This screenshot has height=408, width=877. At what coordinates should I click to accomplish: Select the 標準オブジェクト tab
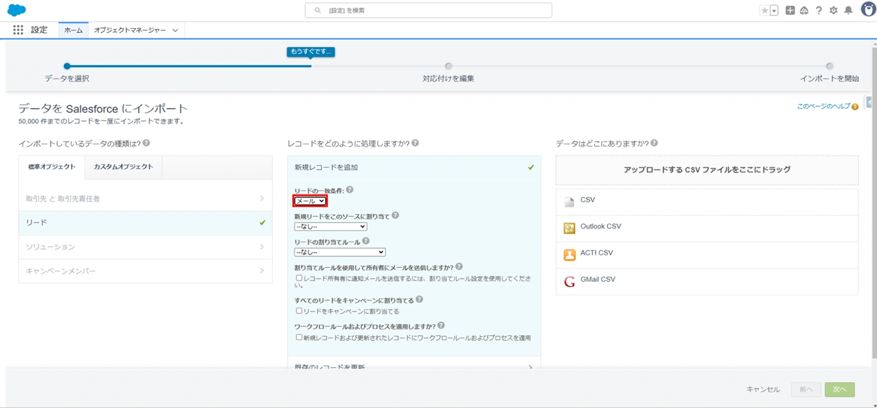pyautogui.click(x=52, y=167)
